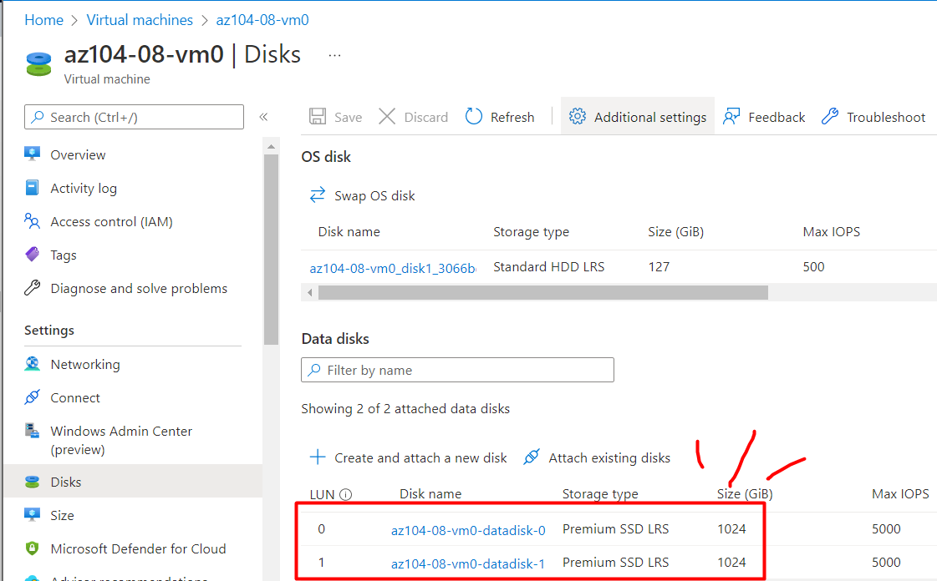Click the Access control (IAM) people icon
This screenshot has height=581, width=937.
tap(33, 221)
